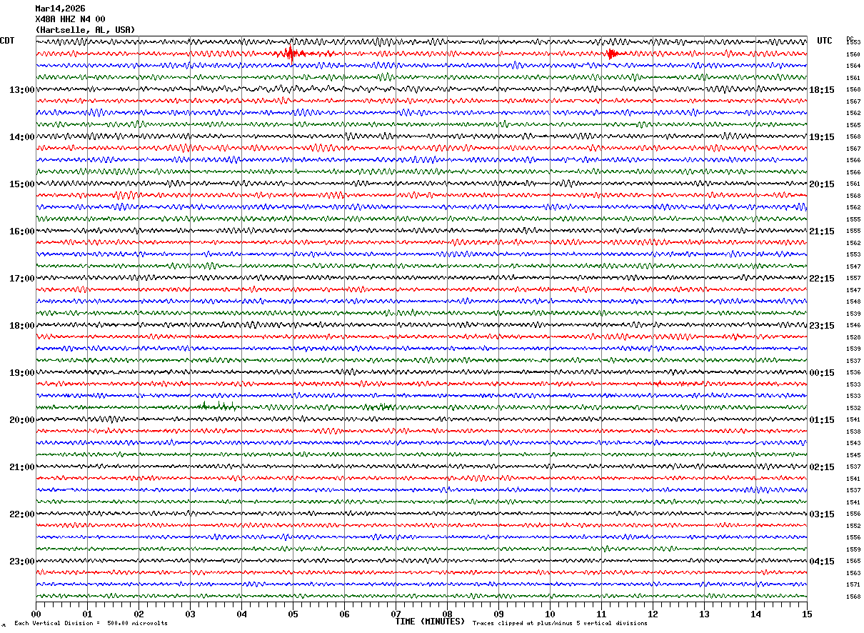Select the 17:00 CDT row label
Image resolution: width=864 pixels, height=633 pixels.
click(22, 279)
